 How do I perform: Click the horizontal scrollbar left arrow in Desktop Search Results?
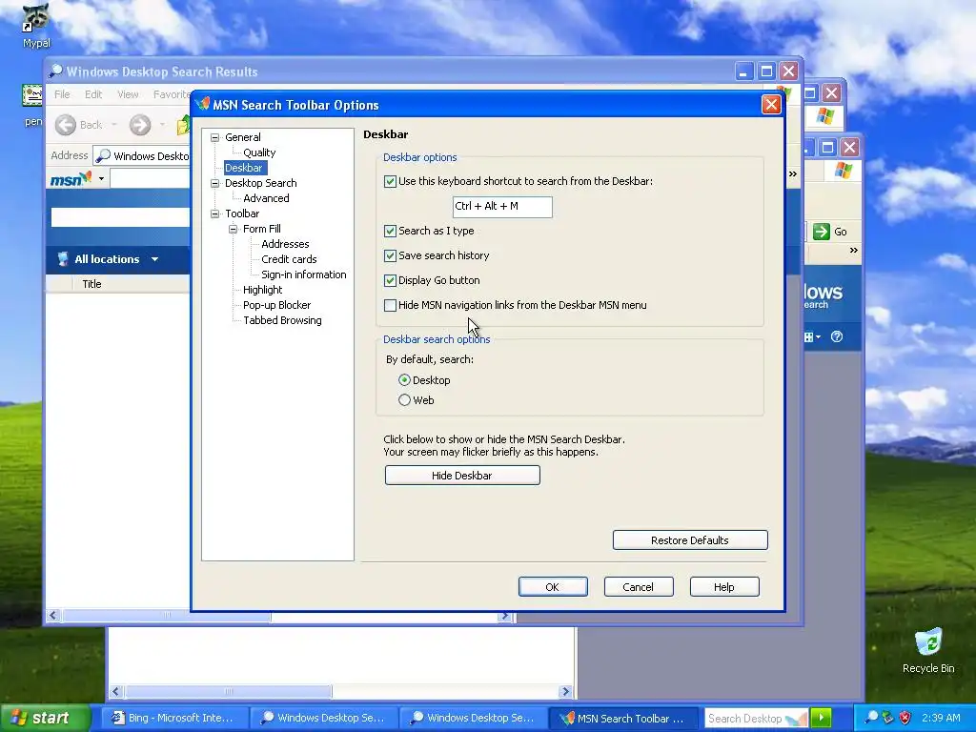(53, 616)
